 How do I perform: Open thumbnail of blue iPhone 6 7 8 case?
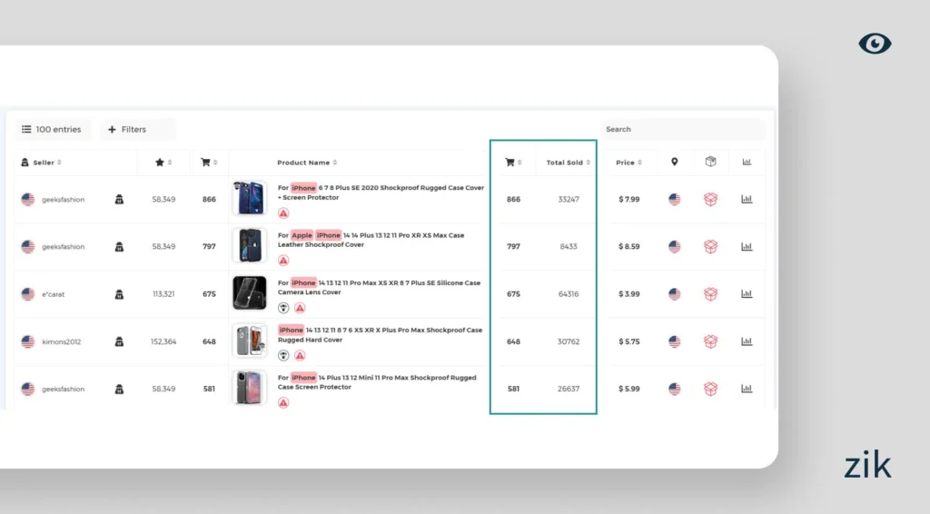(x=250, y=198)
